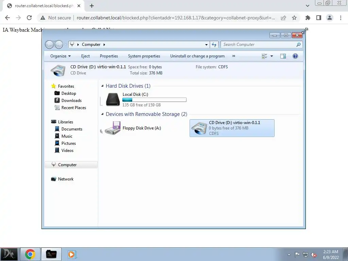Click Explorer back button
The image size is (348, 261).
coord(49,45)
